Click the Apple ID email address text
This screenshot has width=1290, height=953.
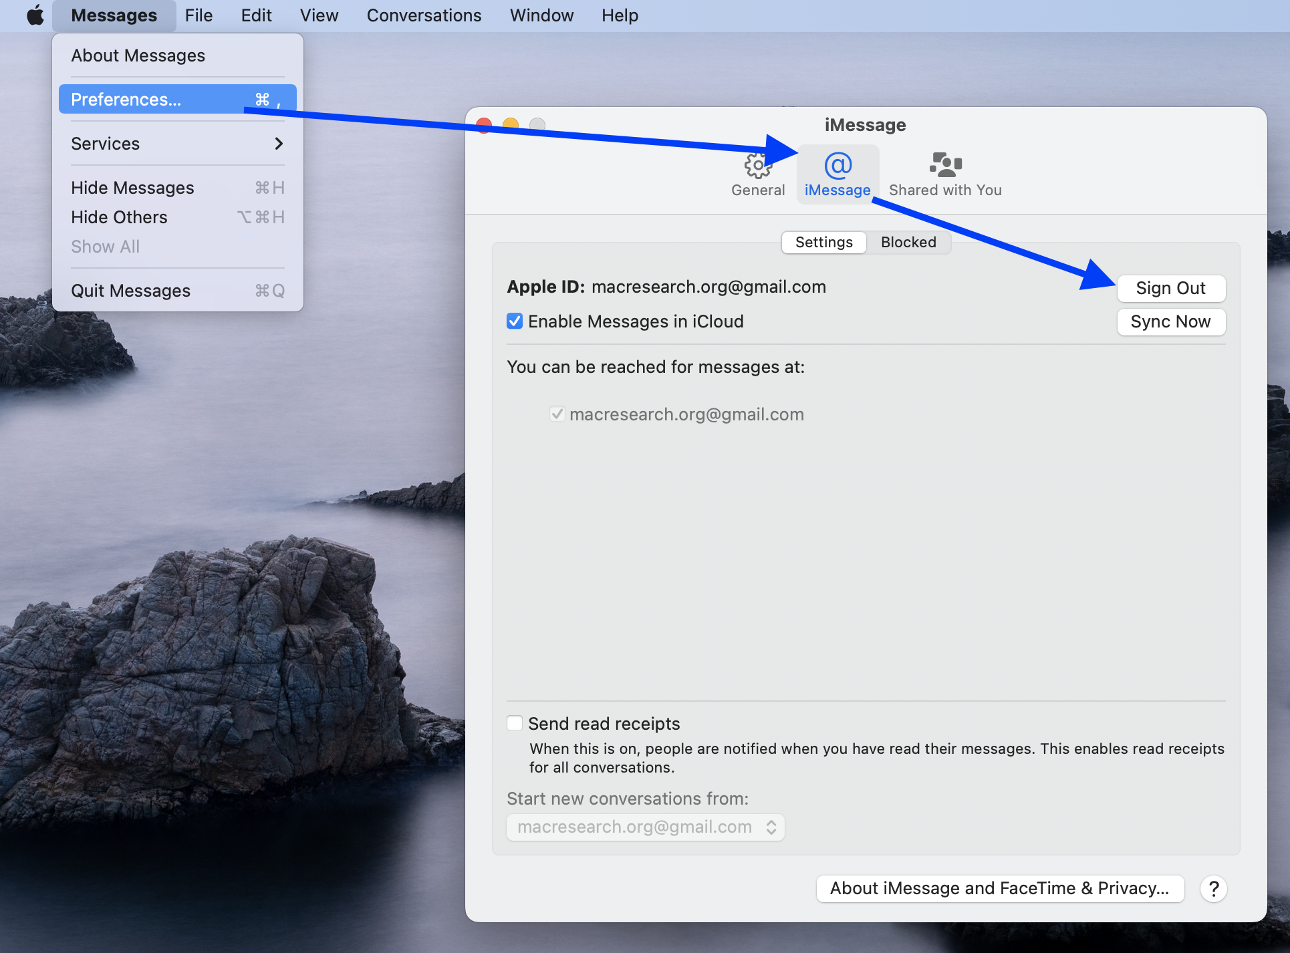708,287
